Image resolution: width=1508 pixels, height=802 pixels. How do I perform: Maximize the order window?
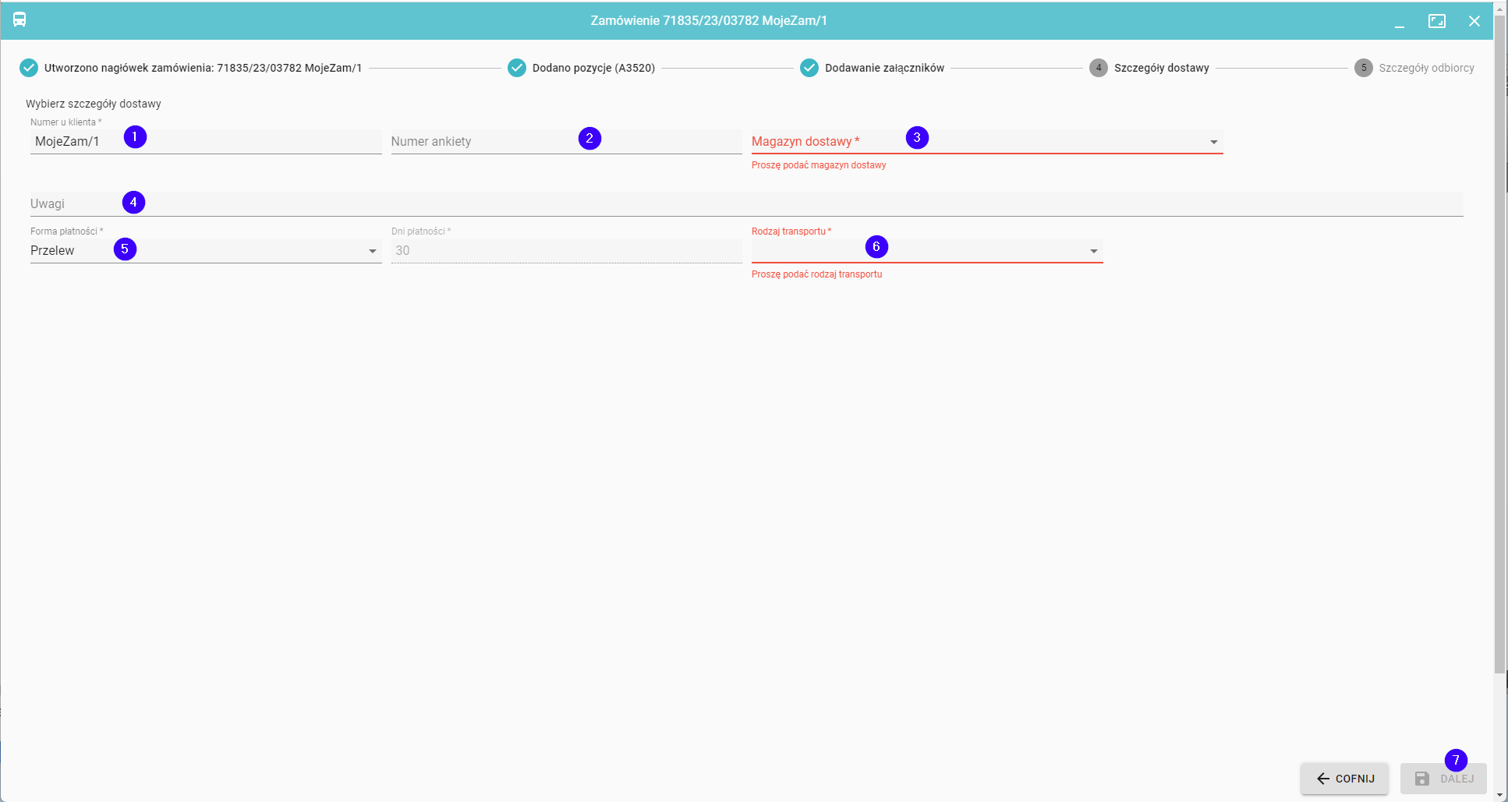pos(1436,21)
